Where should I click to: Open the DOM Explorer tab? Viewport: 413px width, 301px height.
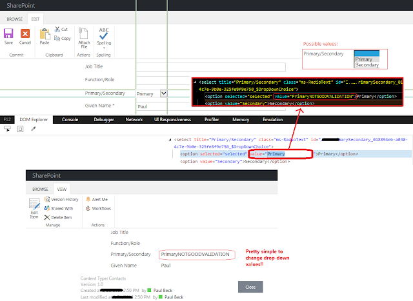34,119
